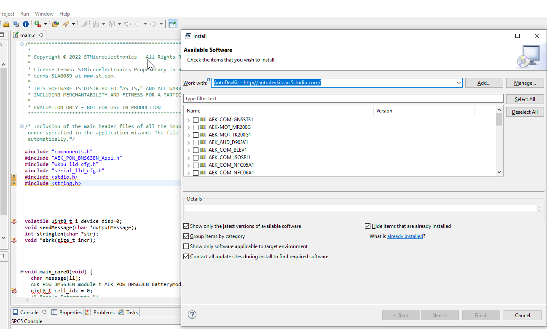Check the AEK-COM-GNSST31 package checkbox
The image size is (547, 329).
(195, 120)
